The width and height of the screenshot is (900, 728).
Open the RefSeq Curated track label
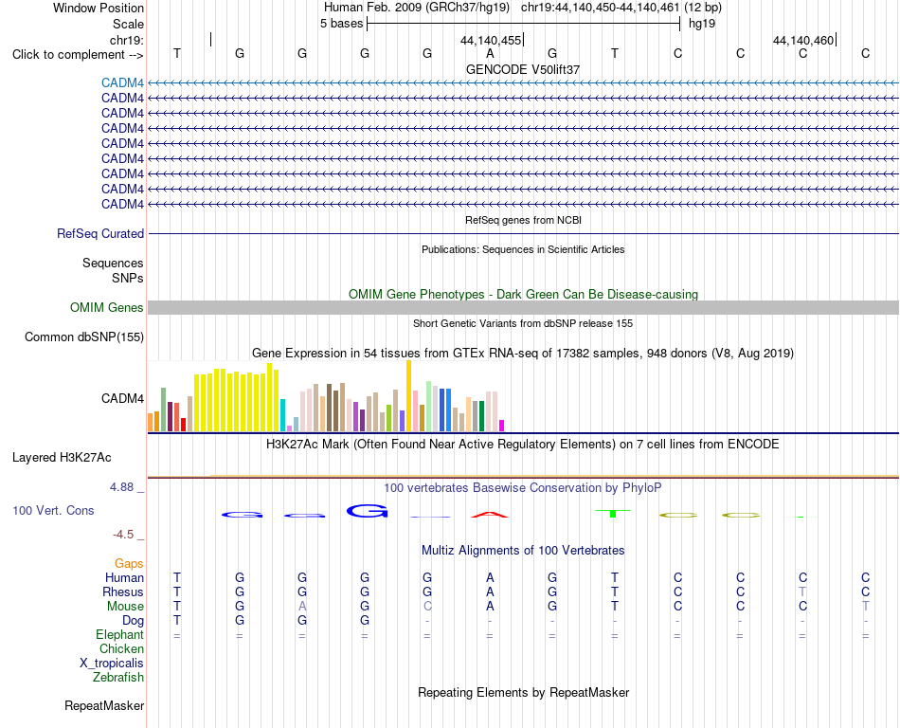pos(100,234)
